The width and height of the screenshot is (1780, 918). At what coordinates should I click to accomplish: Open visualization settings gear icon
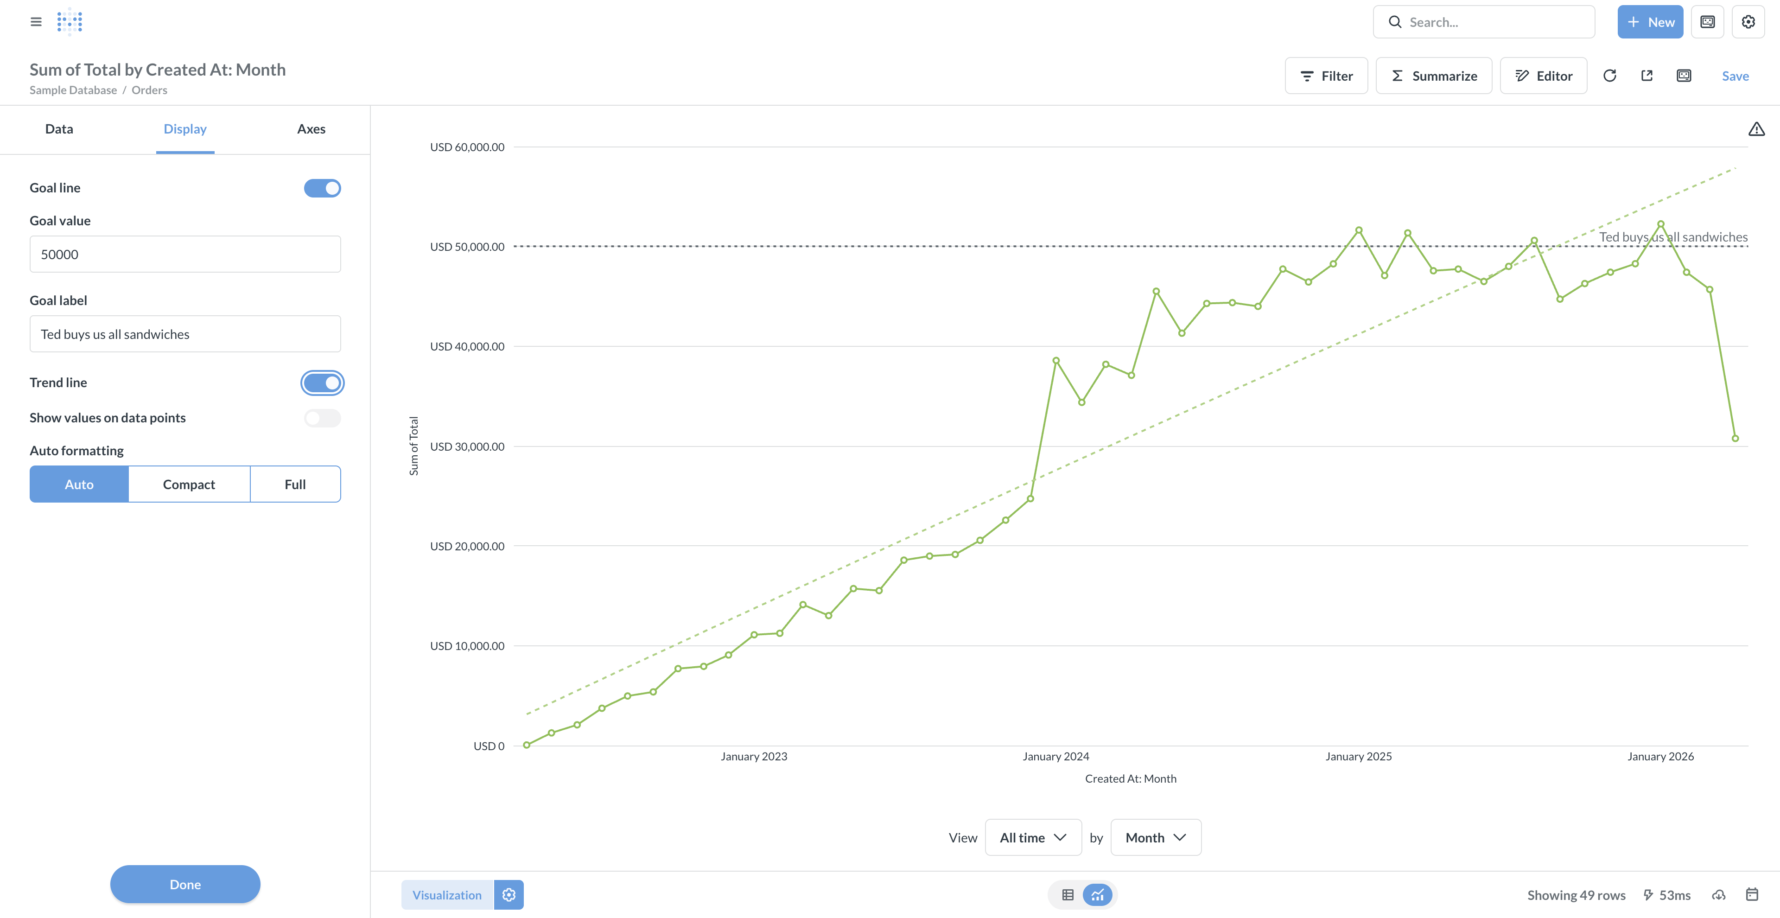(509, 895)
